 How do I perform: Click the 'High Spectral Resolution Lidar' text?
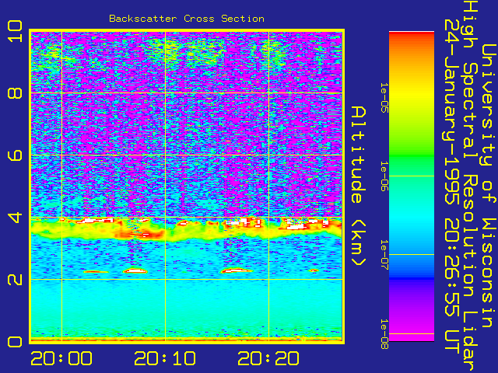coord(470,186)
